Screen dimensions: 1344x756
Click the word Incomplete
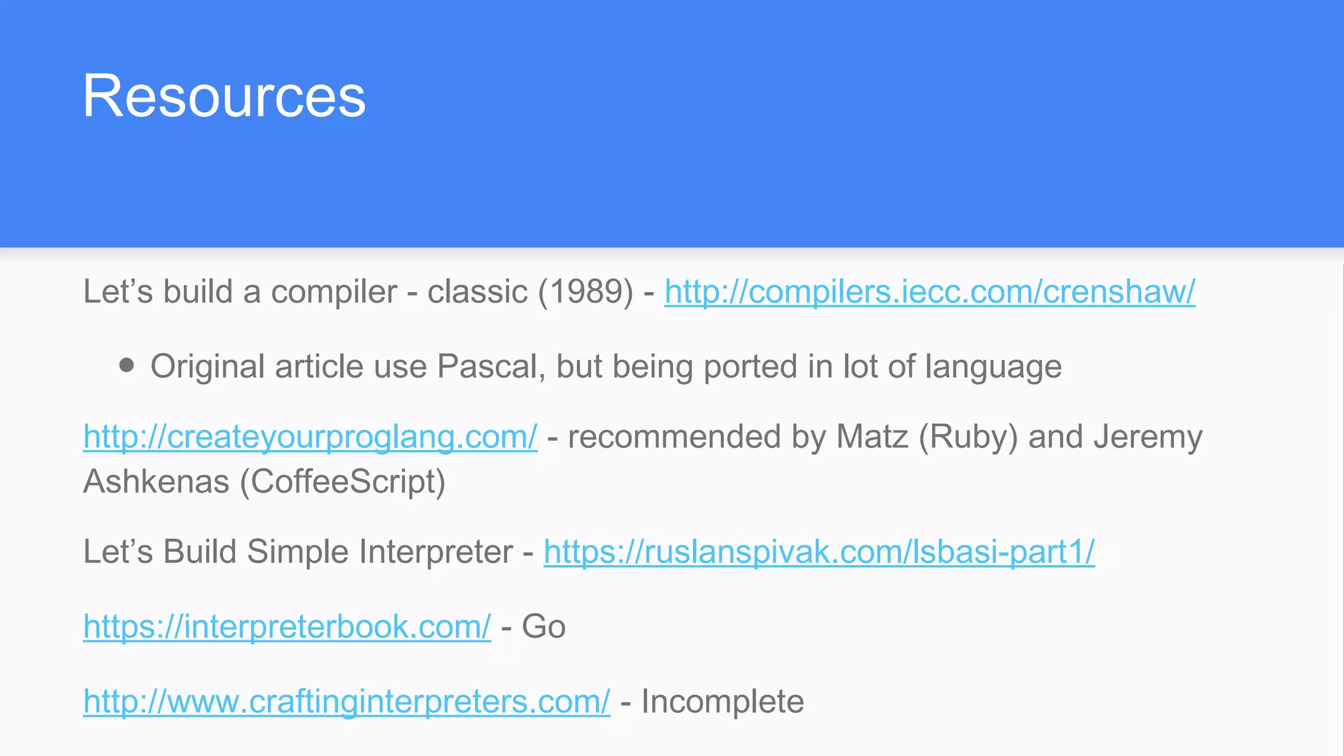[x=722, y=702]
